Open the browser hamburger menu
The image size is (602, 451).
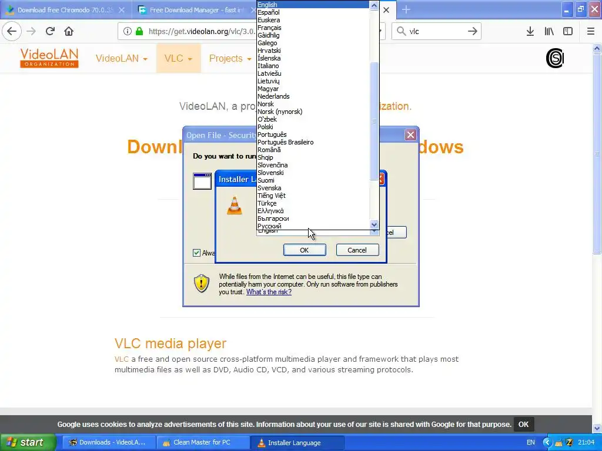[x=591, y=31]
